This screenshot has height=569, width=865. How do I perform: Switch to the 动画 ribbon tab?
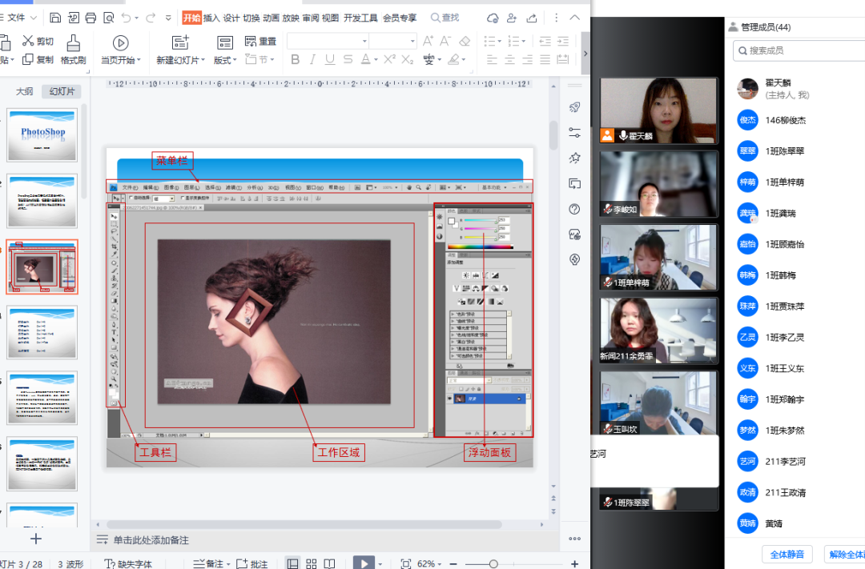271,18
